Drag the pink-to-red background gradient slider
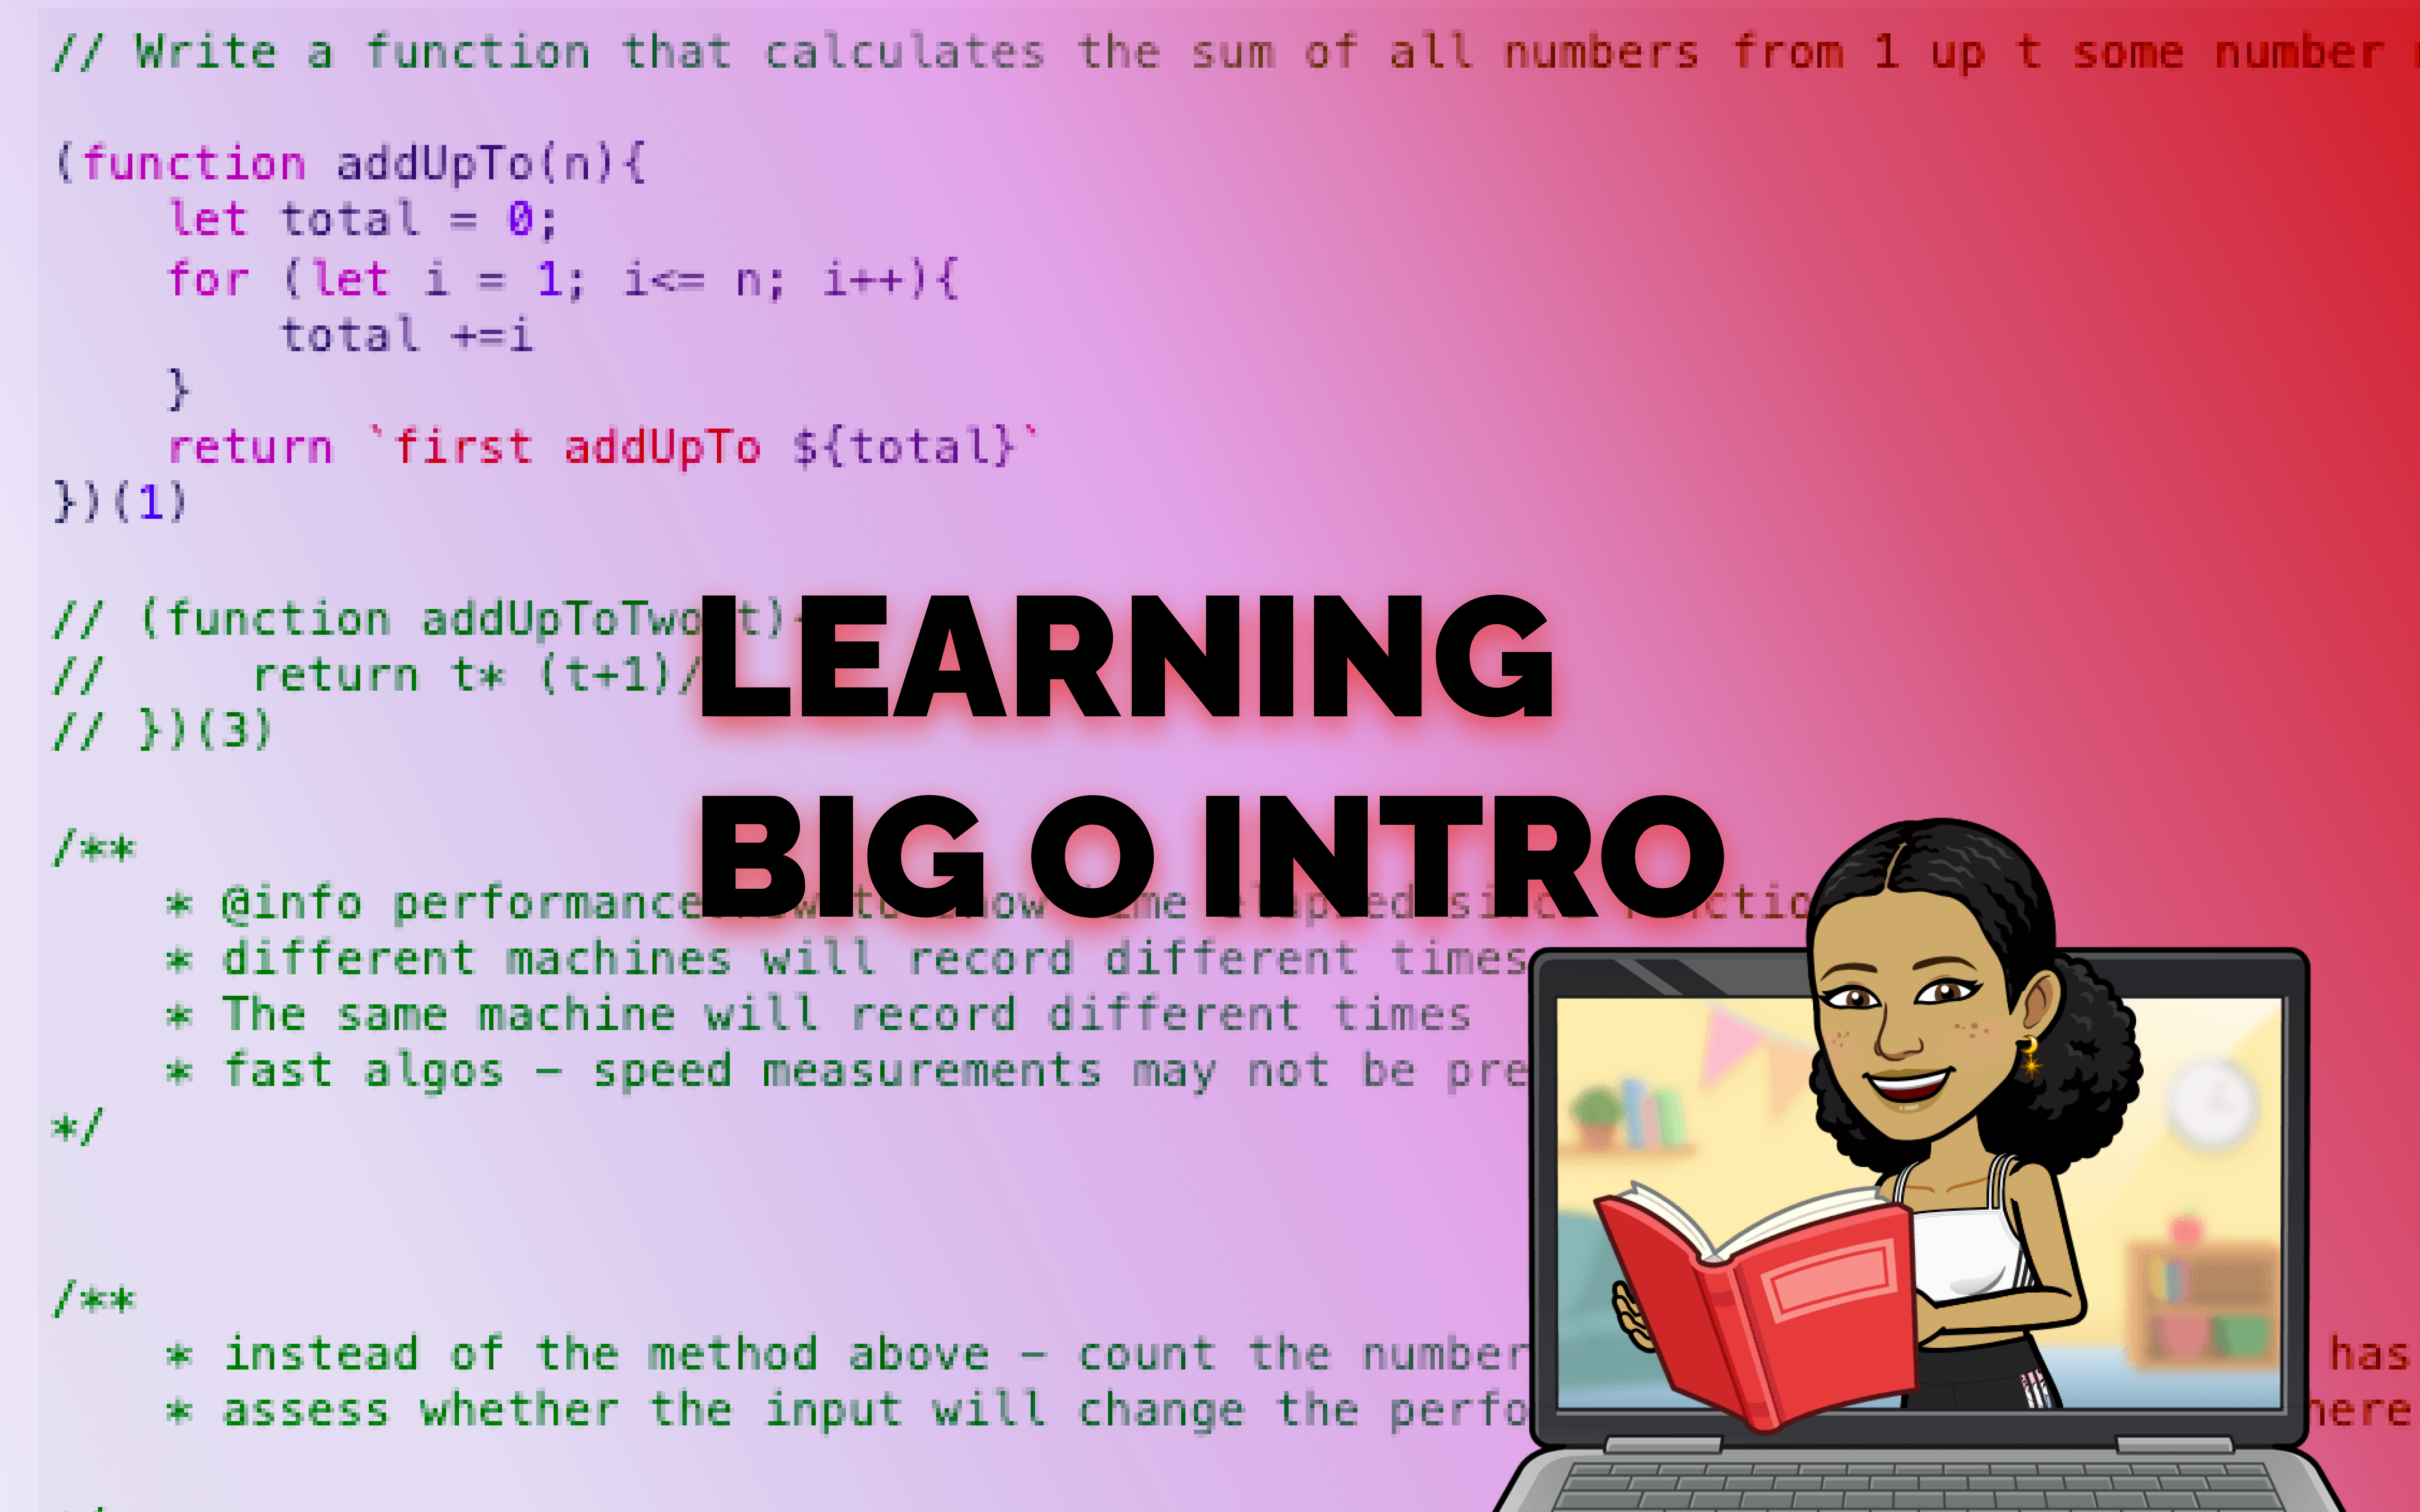 1209,756
